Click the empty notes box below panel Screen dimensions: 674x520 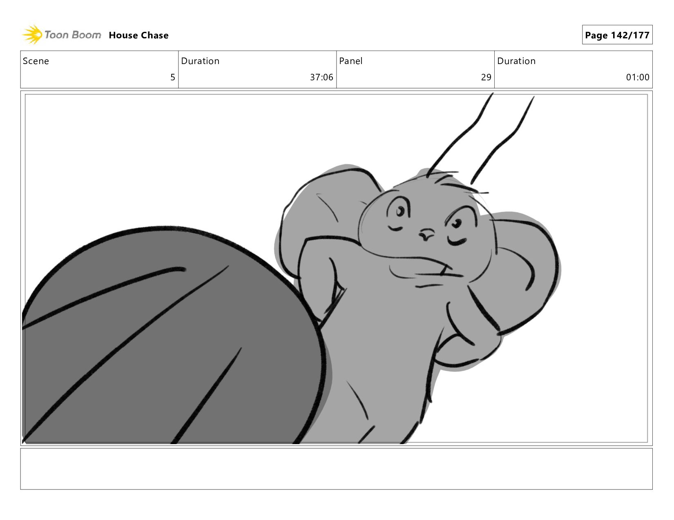[x=336, y=469]
